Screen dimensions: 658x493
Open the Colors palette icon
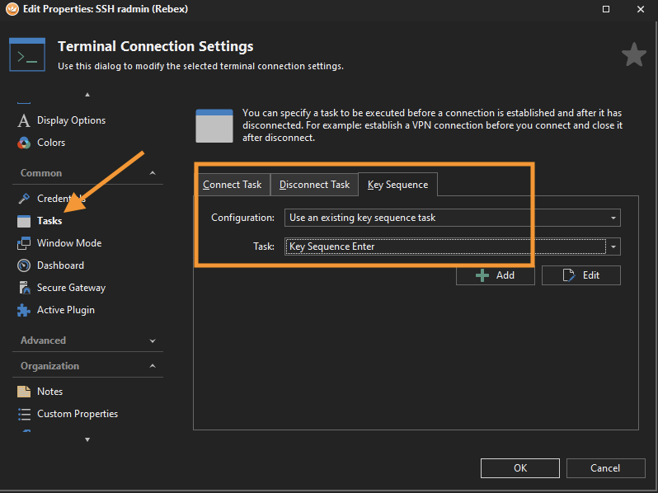coord(23,143)
